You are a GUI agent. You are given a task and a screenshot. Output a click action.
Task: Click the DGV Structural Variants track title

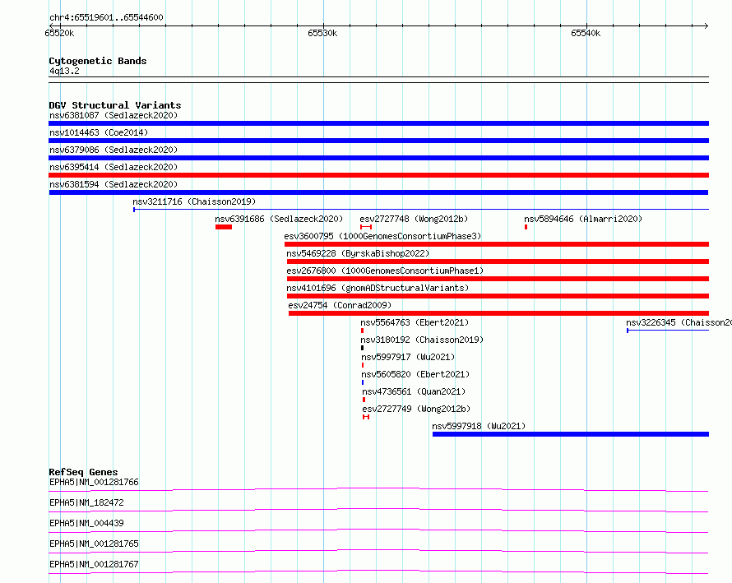[x=115, y=105]
